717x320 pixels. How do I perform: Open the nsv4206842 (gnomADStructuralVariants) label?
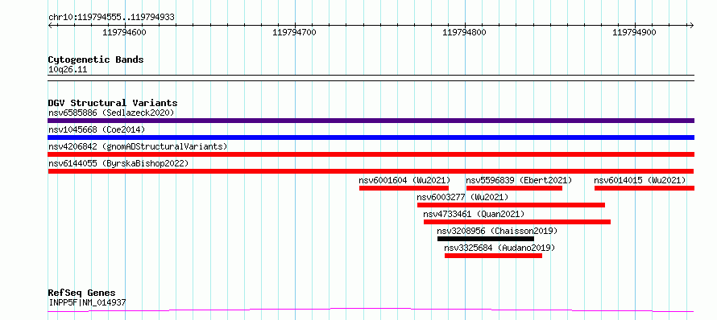coord(138,146)
